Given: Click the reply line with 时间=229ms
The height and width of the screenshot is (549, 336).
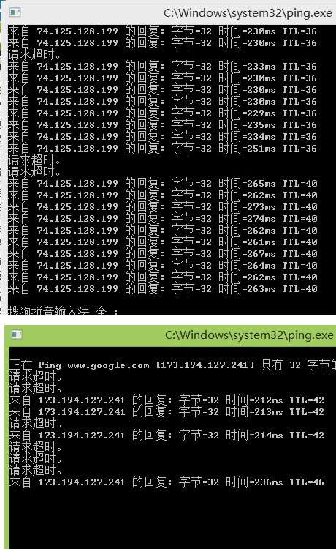Looking at the screenshot, I should [x=162, y=113].
